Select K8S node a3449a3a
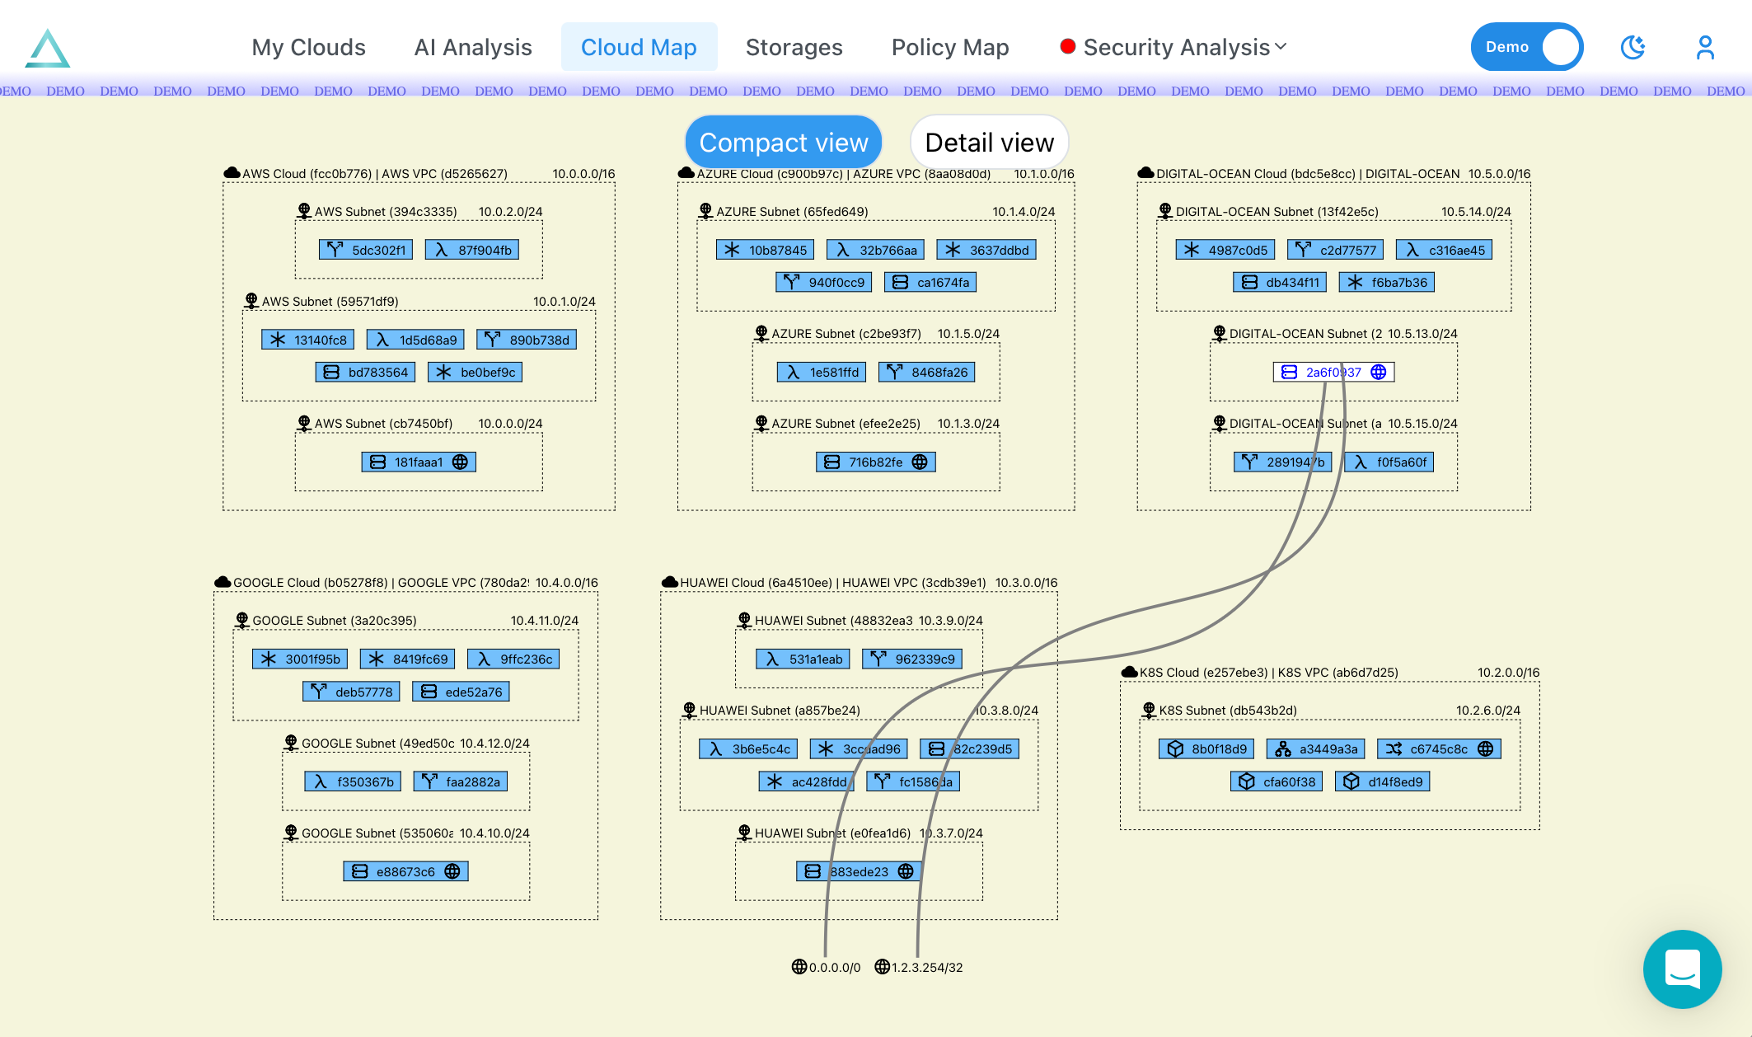The height and width of the screenshot is (1037, 1752). (1315, 749)
